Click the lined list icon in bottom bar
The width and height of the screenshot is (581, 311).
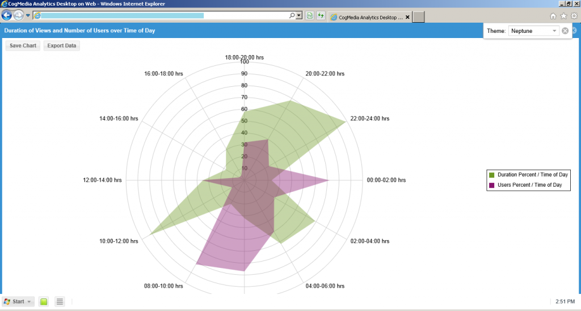tap(60, 301)
